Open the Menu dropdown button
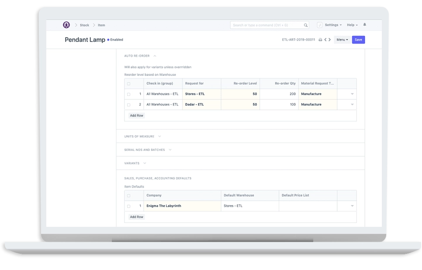Viewport: 422px width, 270px height. (x=342, y=40)
